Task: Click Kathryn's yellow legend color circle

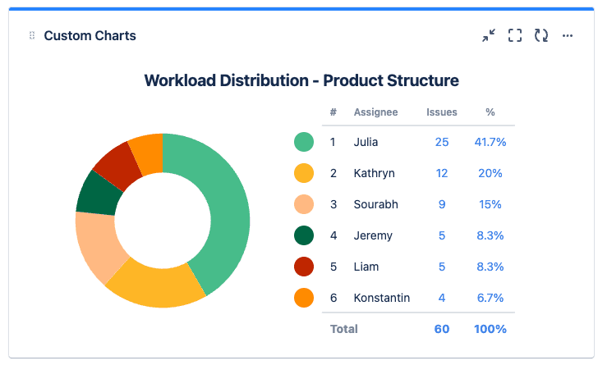Action: (304, 173)
